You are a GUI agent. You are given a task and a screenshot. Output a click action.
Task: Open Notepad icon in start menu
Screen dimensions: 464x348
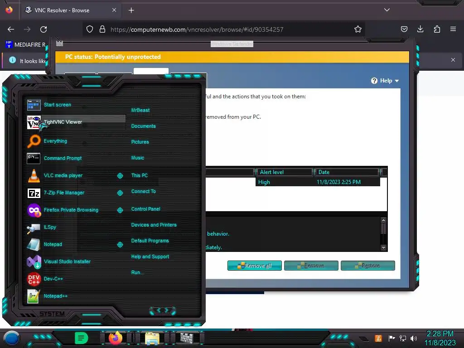pyautogui.click(x=34, y=244)
